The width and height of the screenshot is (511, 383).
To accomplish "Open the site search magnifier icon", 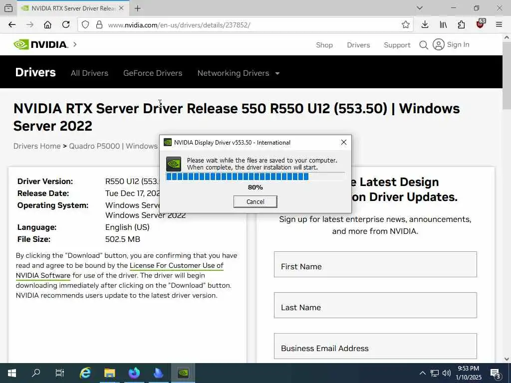I will [423, 44].
